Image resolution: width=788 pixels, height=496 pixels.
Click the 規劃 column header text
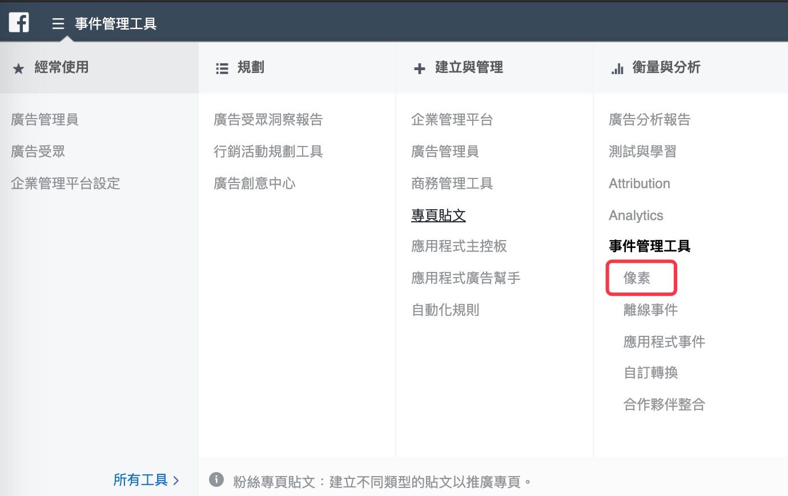pyautogui.click(x=251, y=67)
